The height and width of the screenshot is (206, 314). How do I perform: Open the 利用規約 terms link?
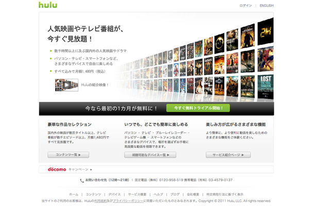coord(100,201)
